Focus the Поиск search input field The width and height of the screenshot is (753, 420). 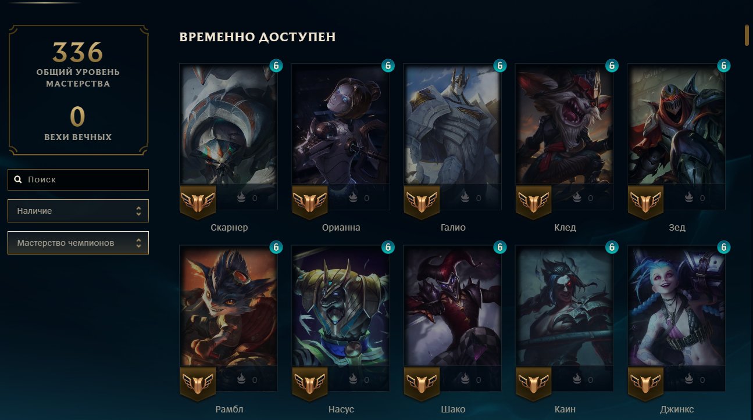tap(78, 180)
